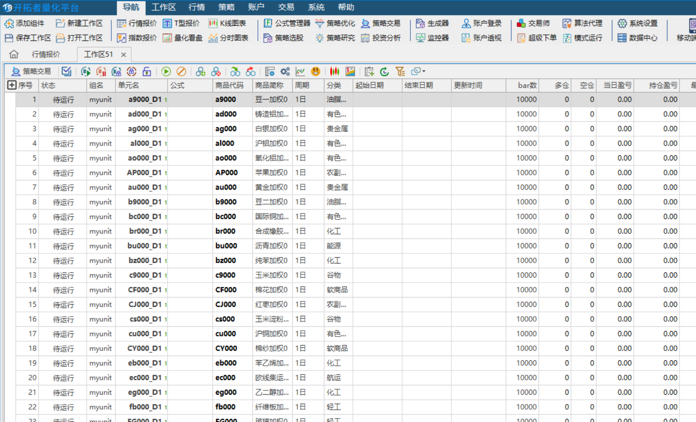Viewport: 696px width, 422px height.
Task: Close the 工作区51 tab
Action: (123, 55)
